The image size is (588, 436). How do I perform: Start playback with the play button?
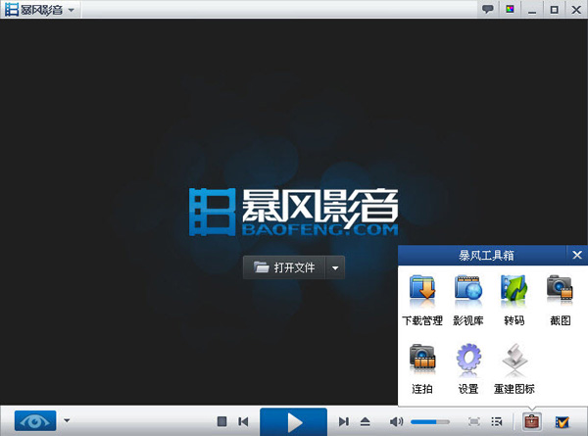coord(294,422)
